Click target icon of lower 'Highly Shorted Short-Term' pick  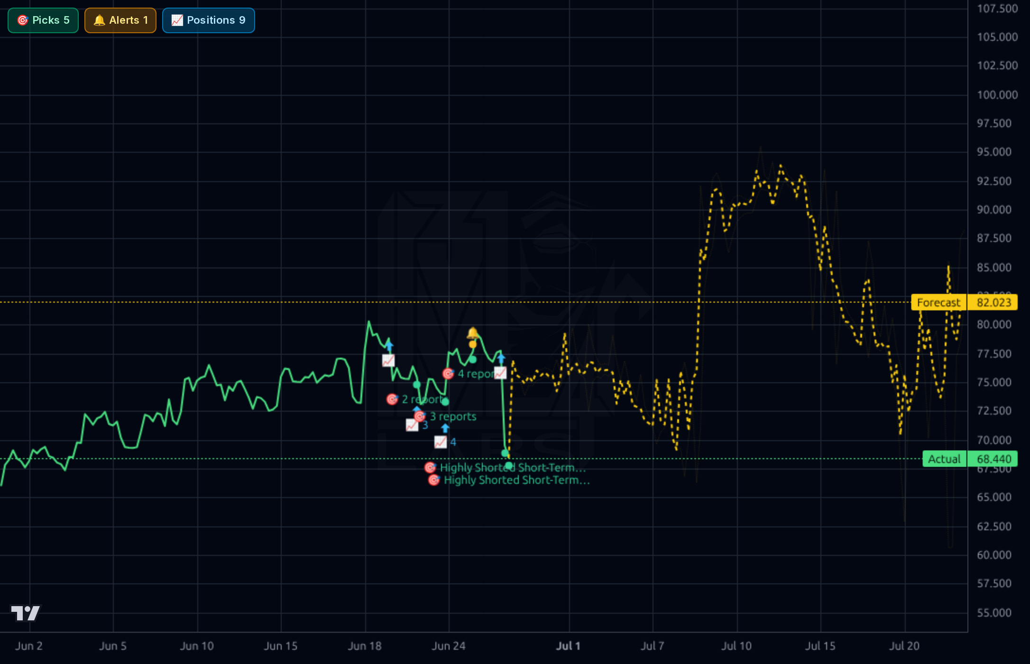(x=434, y=480)
